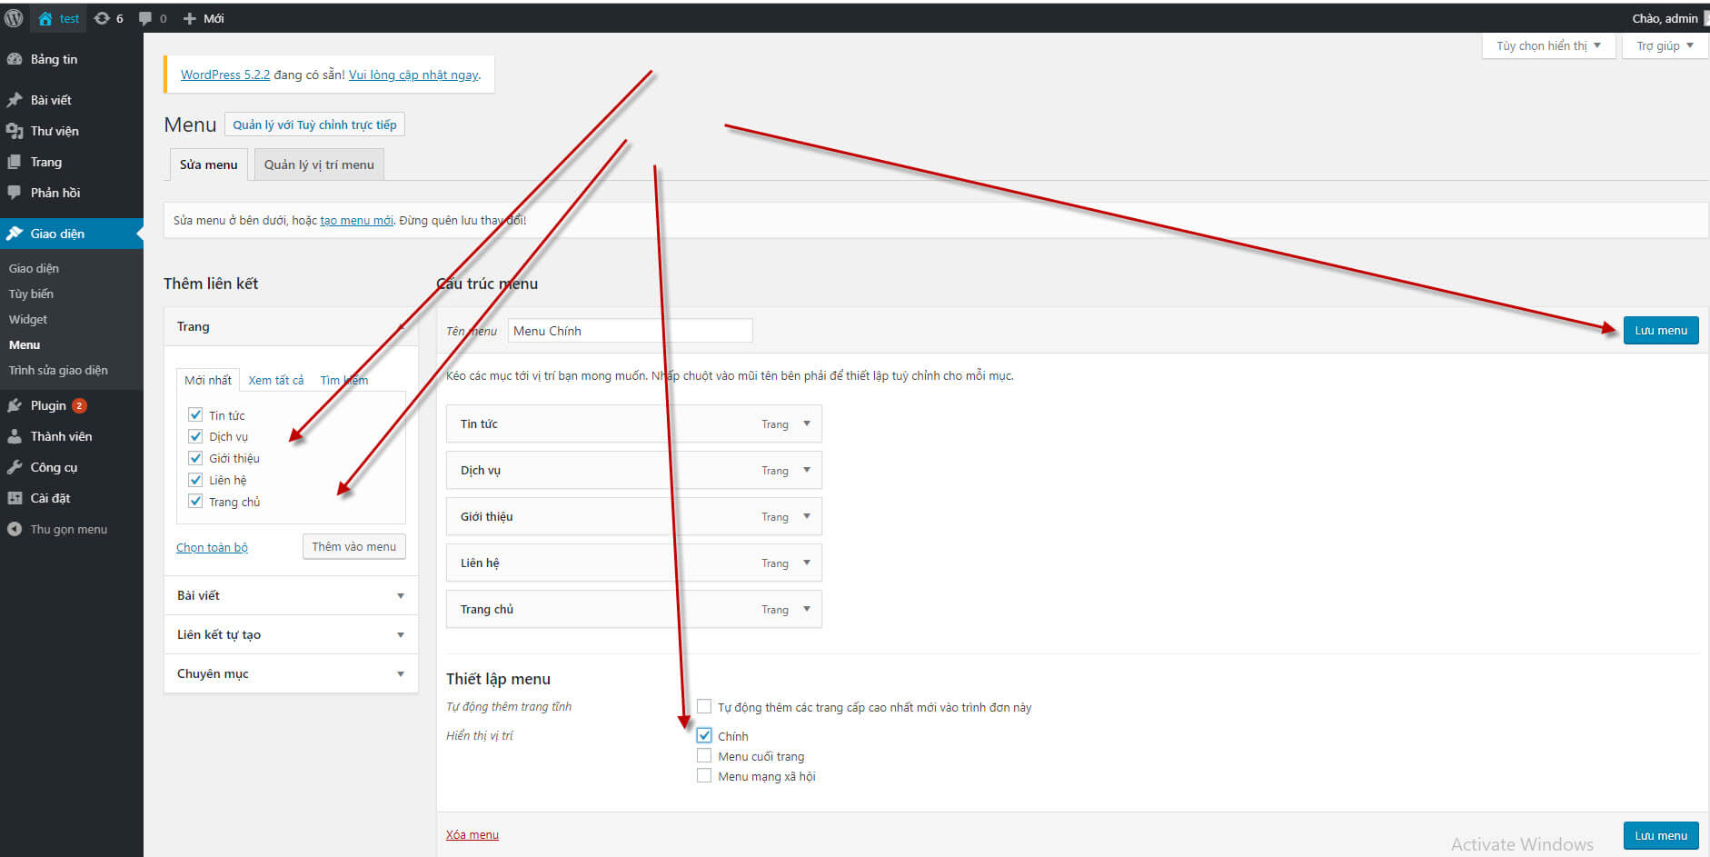1710x857 pixels.
Task: Open the comments bubble icon
Action: (145, 18)
